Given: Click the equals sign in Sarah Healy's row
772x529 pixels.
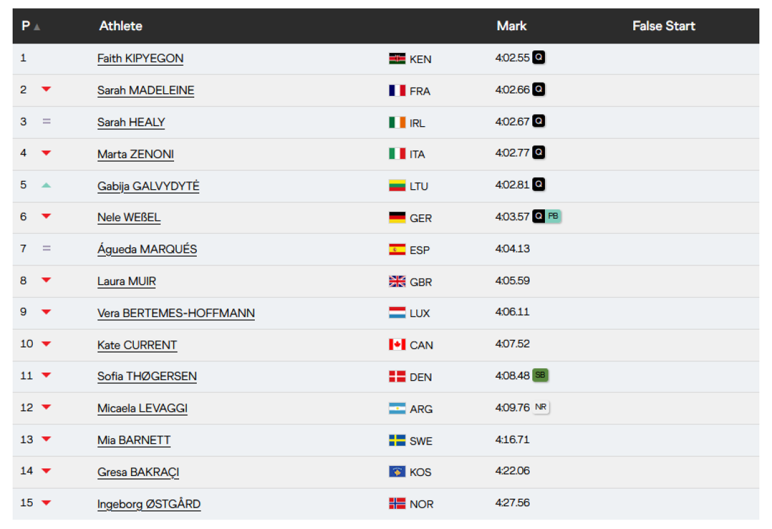Looking at the screenshot, I should (46, 121).
